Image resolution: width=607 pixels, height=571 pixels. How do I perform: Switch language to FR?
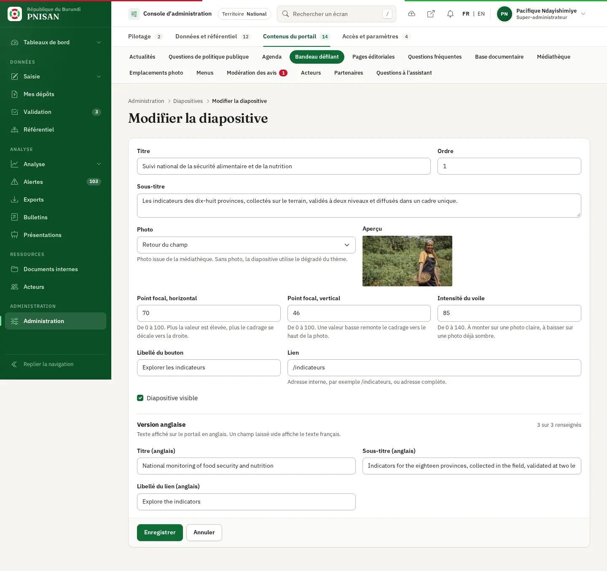466,14
